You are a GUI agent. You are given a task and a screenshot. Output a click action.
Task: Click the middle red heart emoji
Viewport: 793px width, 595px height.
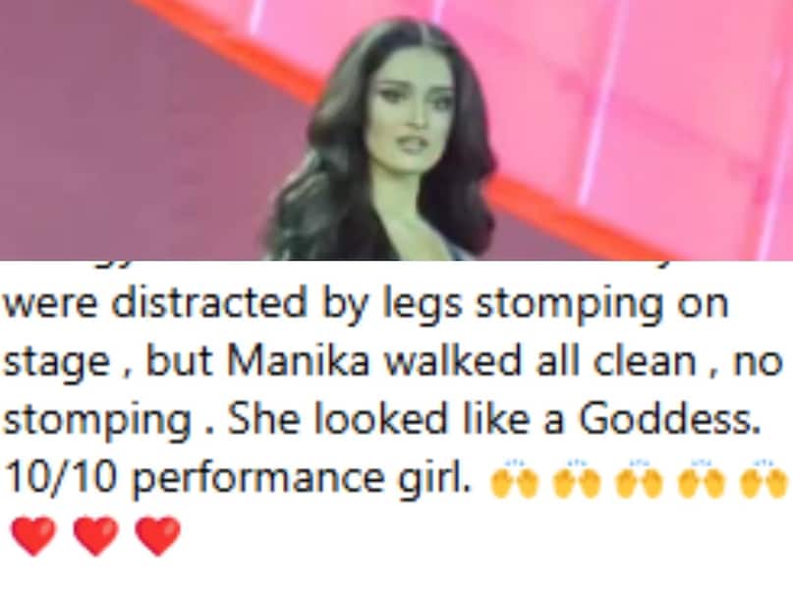(x=95, y=536)
